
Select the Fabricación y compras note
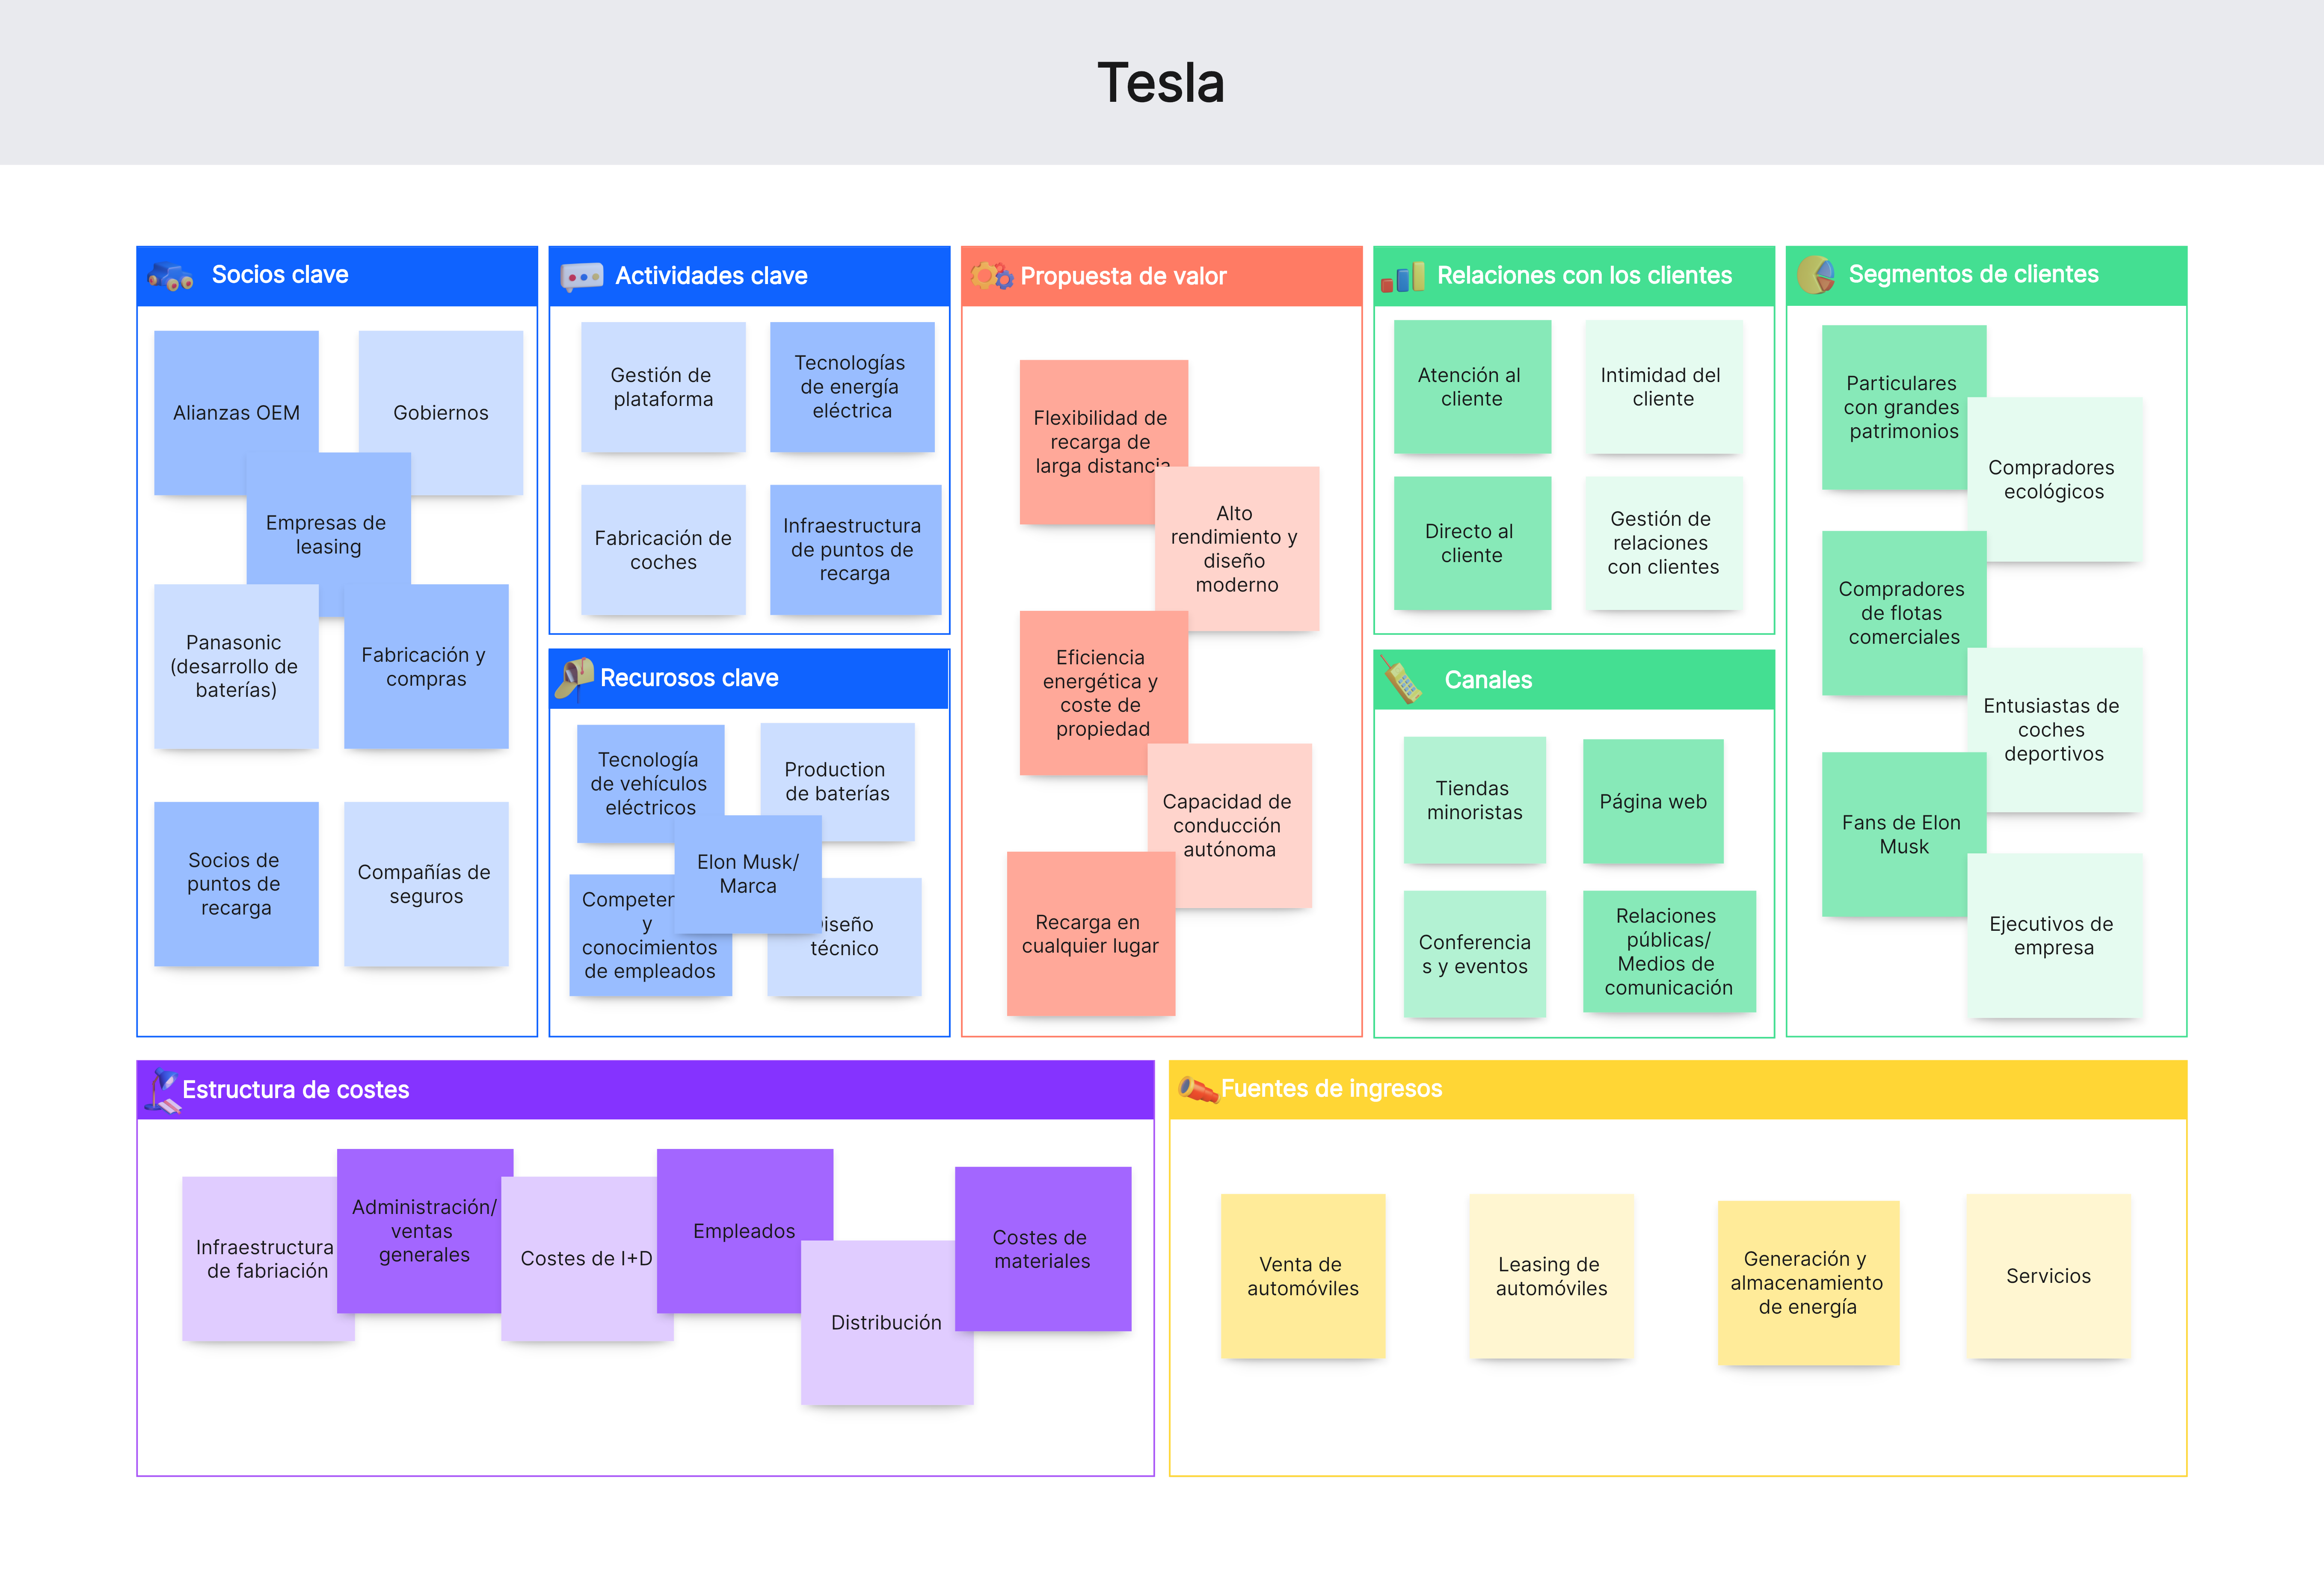(426, 667)
